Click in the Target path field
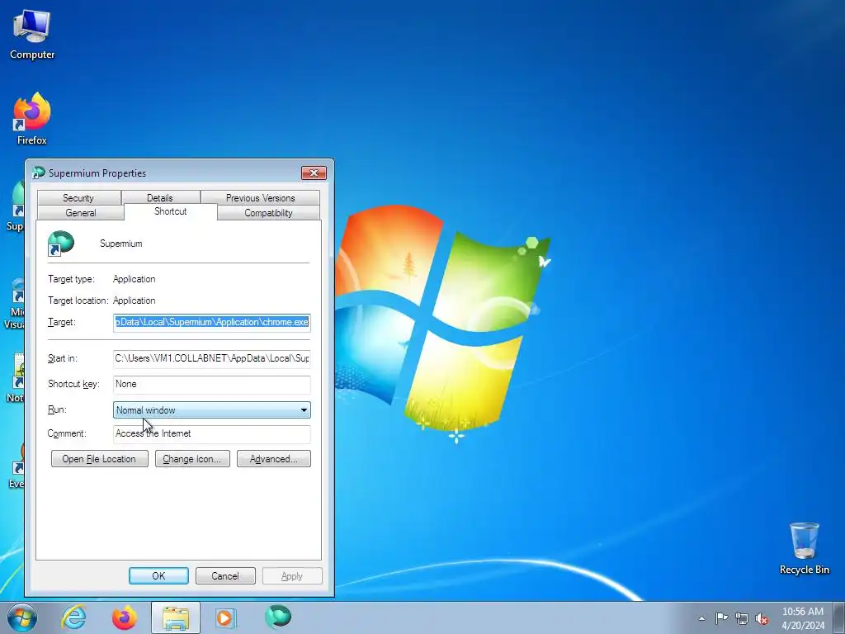 (x=212, y=323)
